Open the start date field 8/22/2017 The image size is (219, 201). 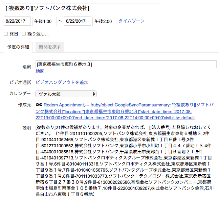(17, 21)
